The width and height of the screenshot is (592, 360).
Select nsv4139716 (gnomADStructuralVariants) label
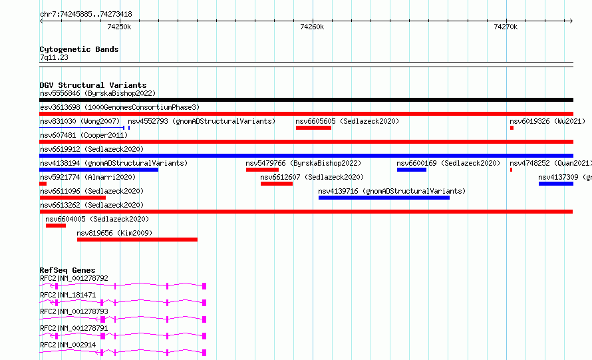[x=392, y=191]
